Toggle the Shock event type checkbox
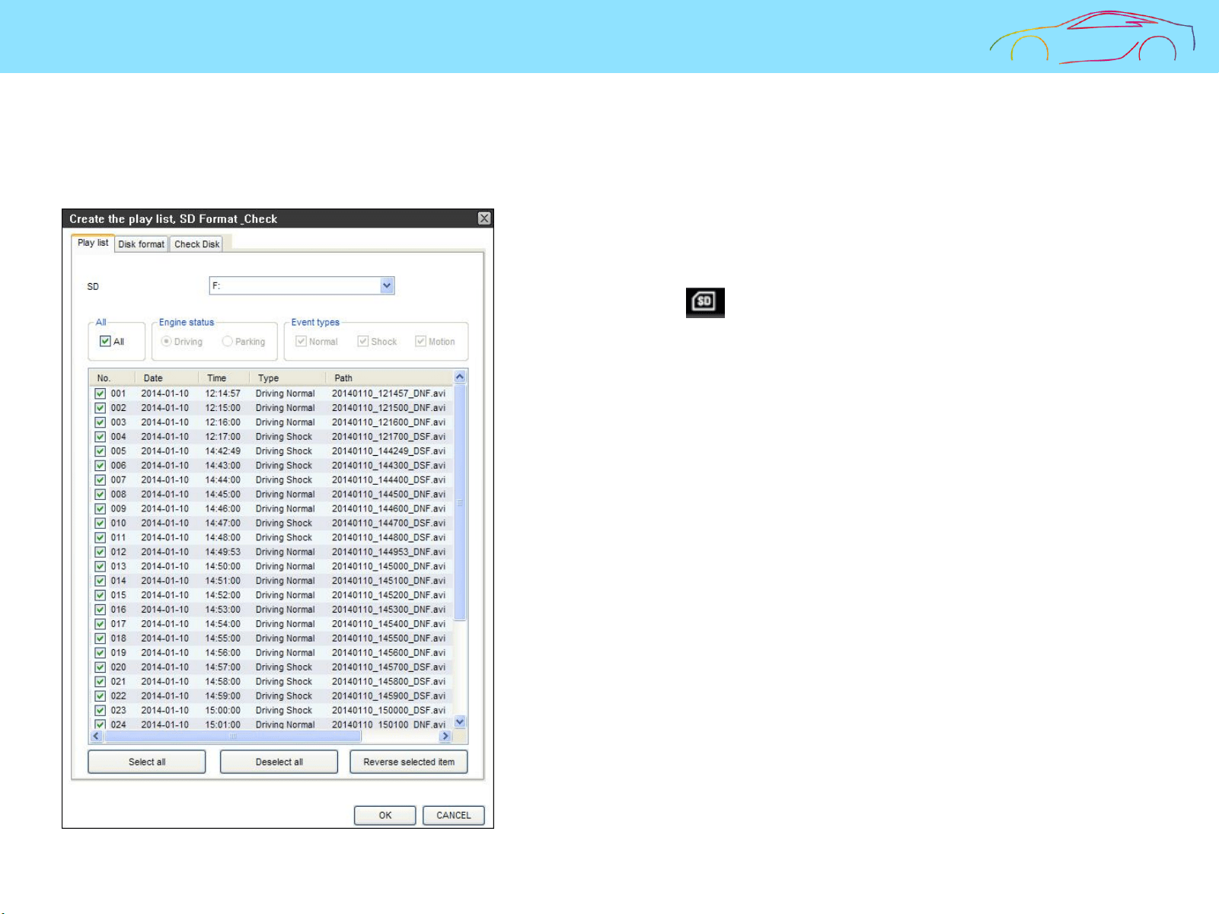Image resolution: width=1219 pixels, height=914 pixels. 363,341
